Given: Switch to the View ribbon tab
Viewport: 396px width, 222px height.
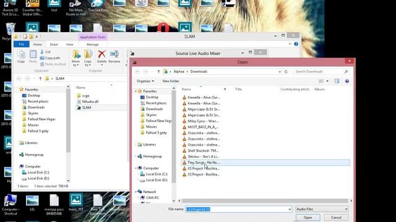Looking at the screenshot, I should [70, 44].
